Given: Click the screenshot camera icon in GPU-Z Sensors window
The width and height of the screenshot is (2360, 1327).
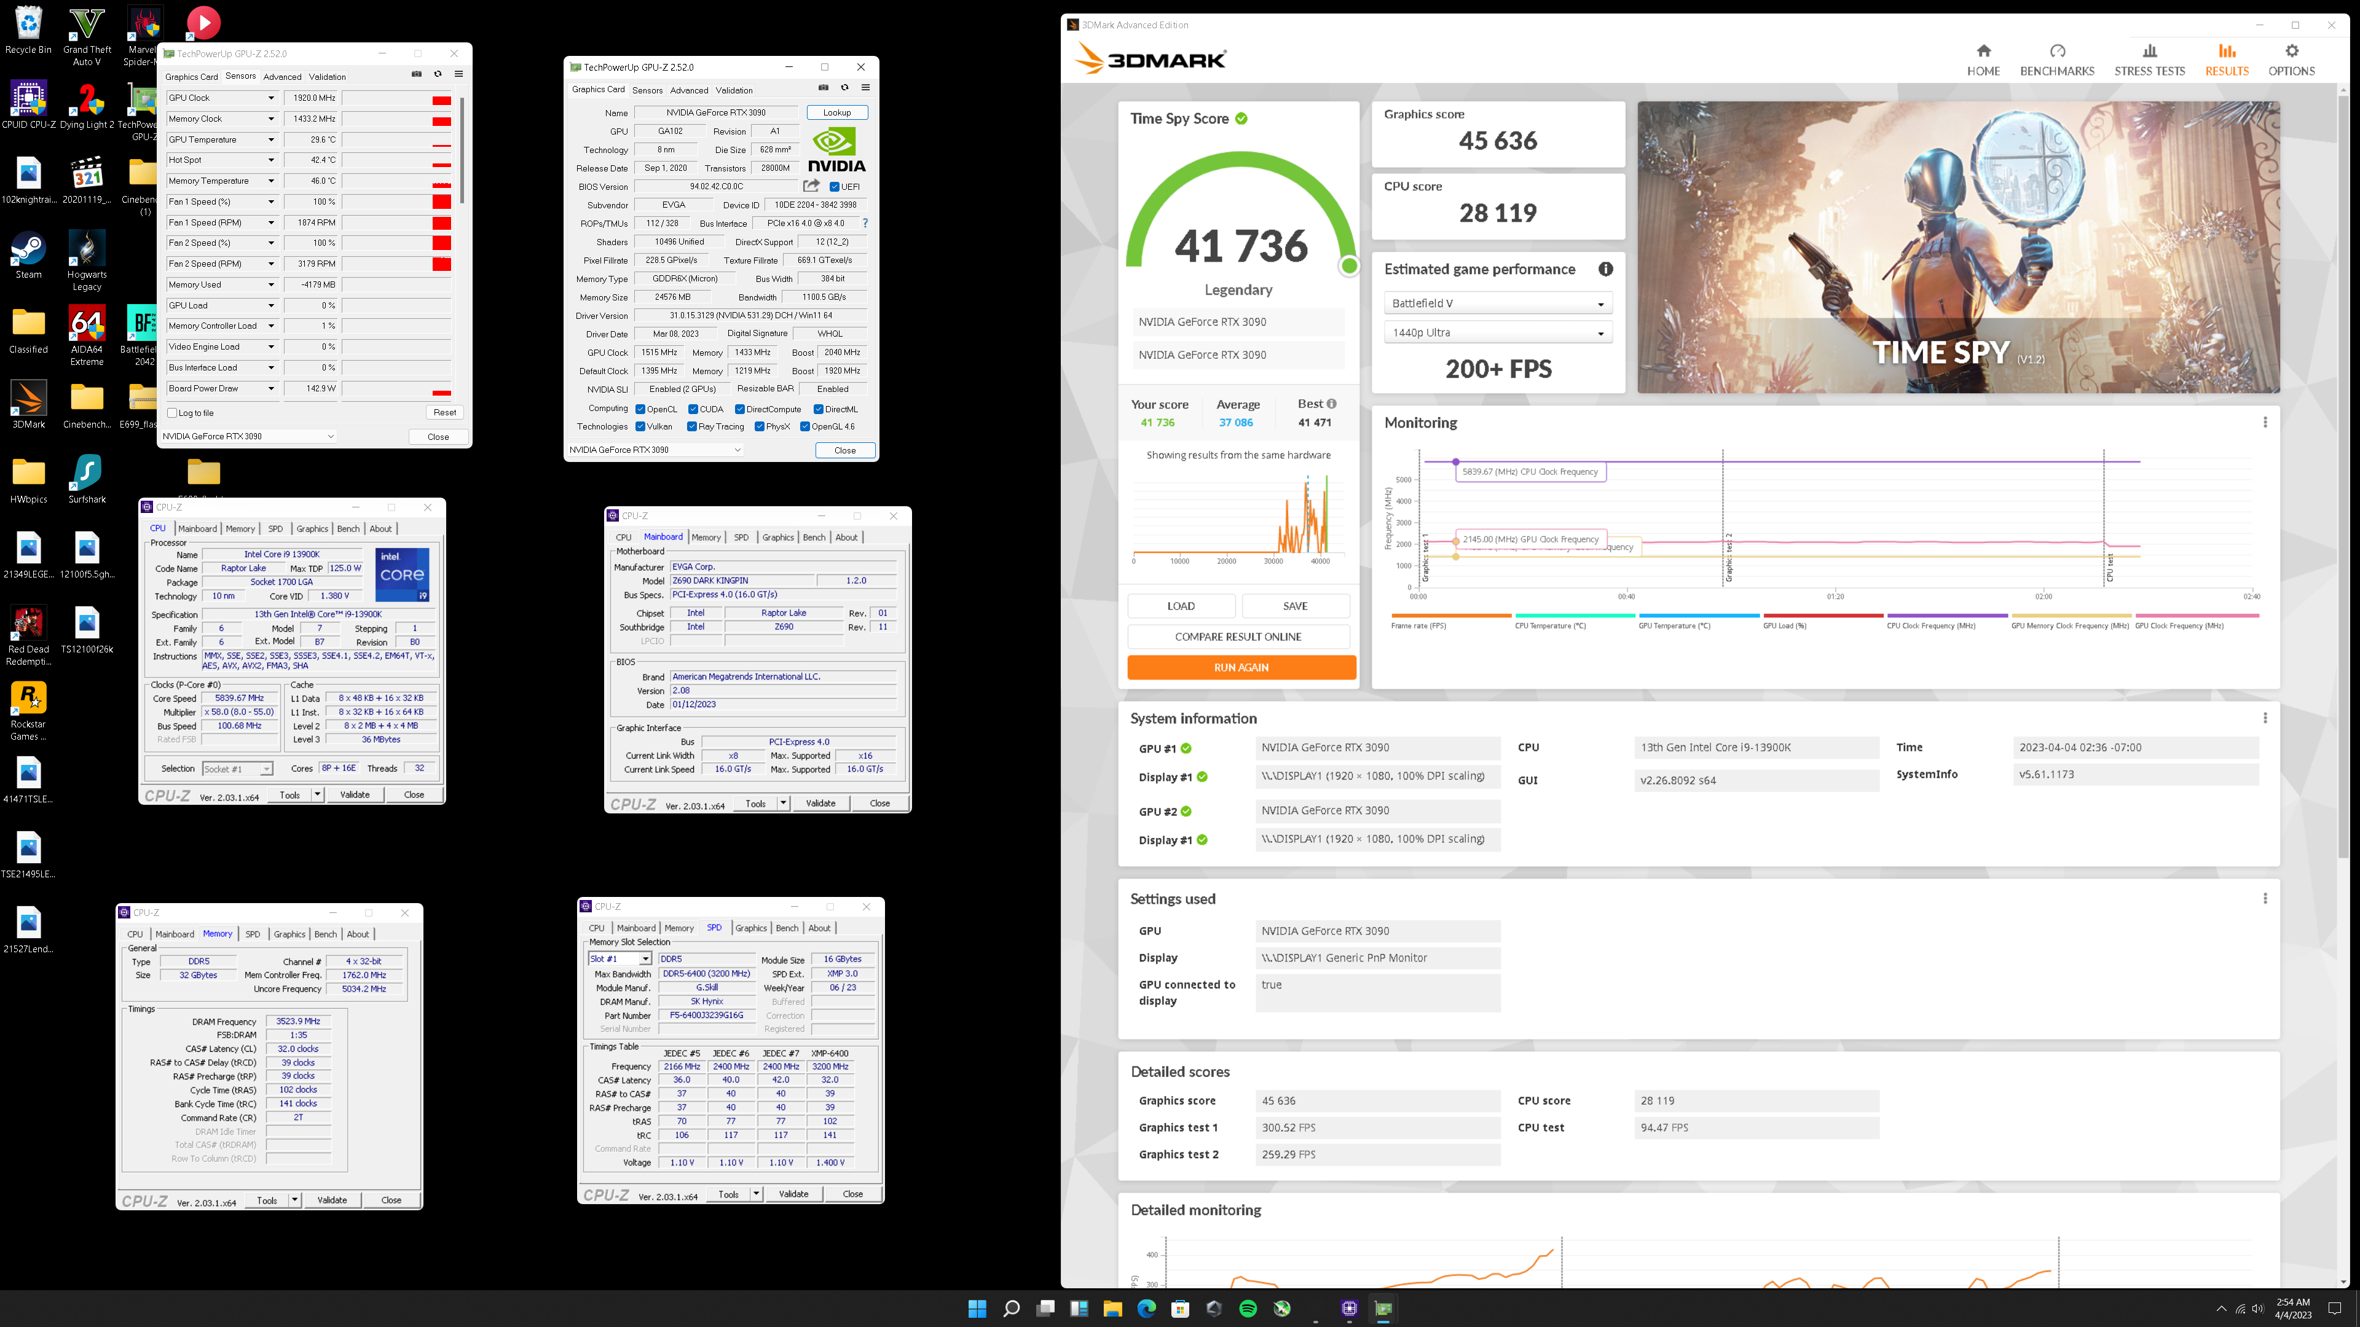Looking at the screenshot, I should [x=417, y=74].
